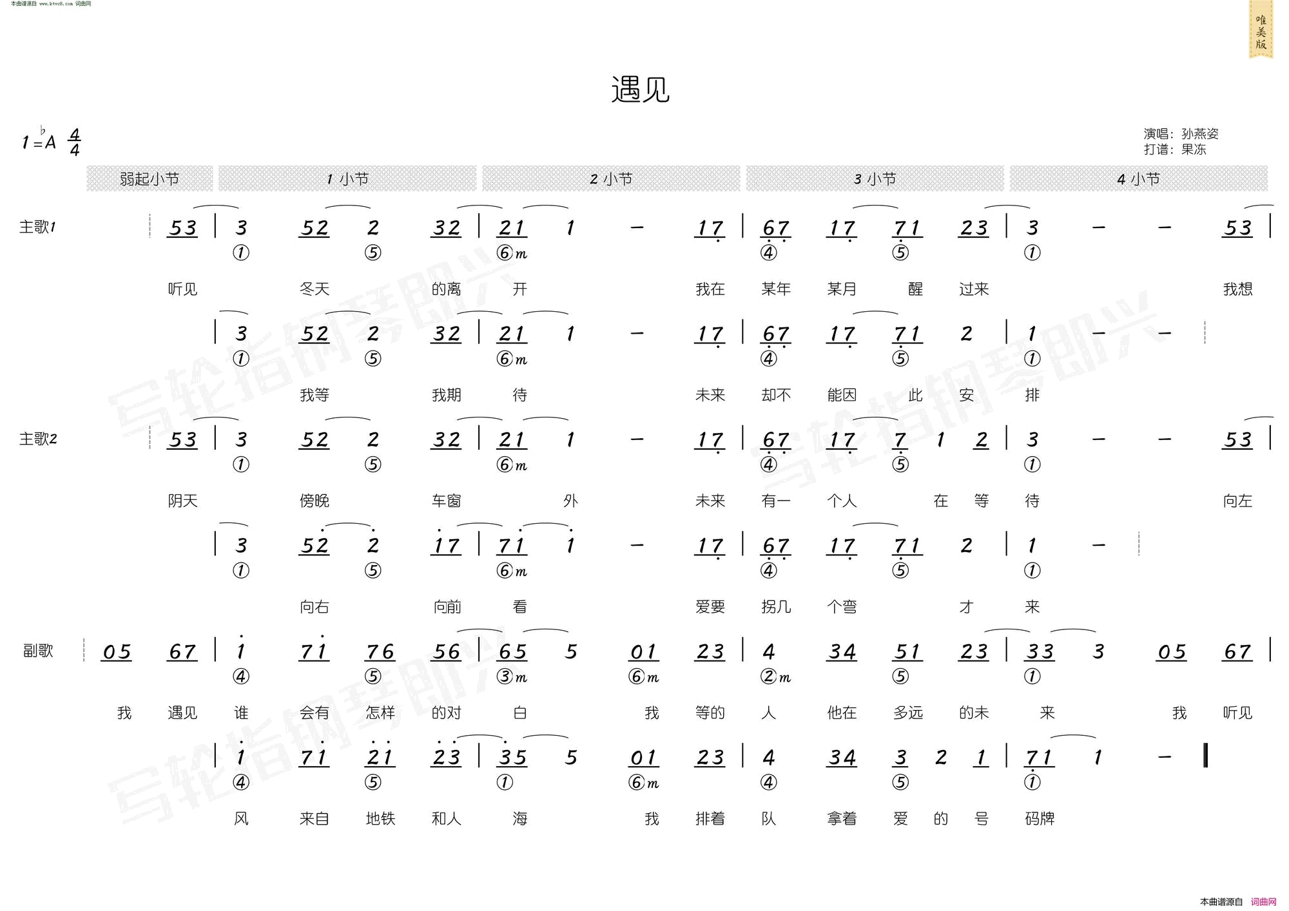This screenshot has height=911, width=1289.
Task: Click the lyric 拐几
Action: (x=776, y=607)
